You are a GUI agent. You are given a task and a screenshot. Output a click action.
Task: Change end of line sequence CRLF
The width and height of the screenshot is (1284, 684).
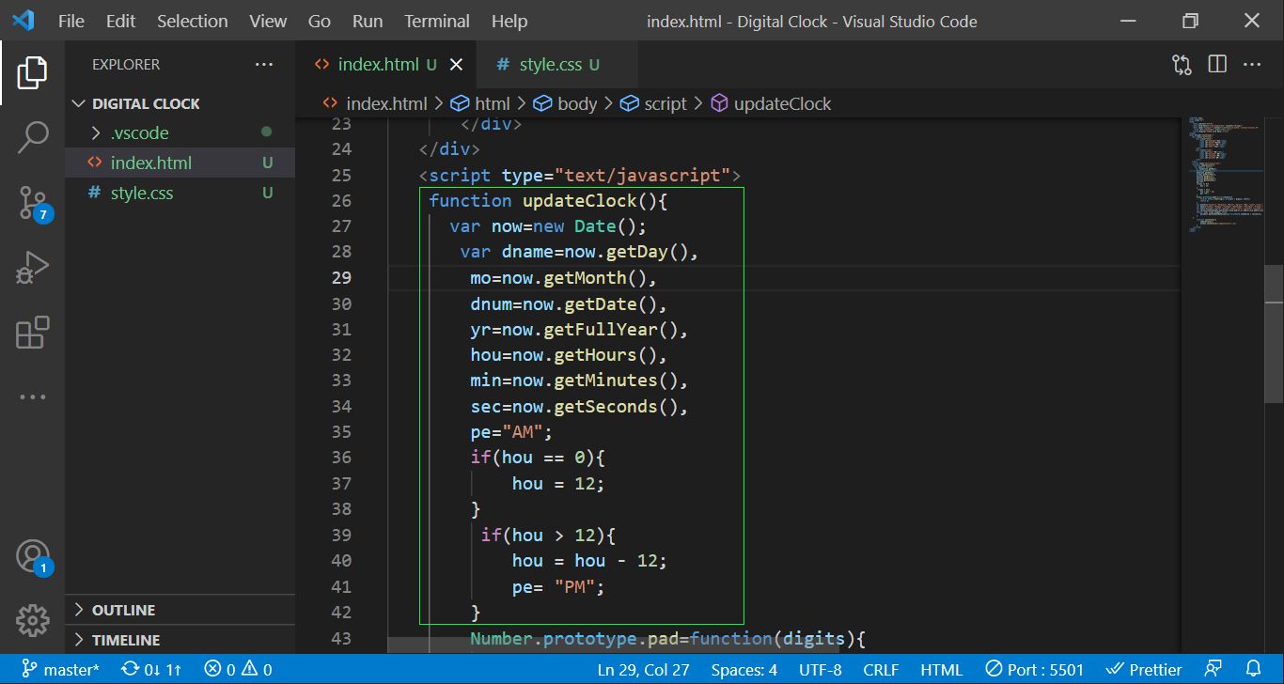881,670
